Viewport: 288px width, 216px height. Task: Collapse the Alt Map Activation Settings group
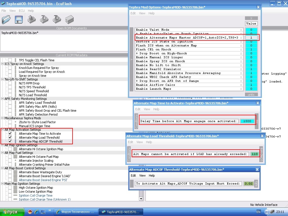point(2,130)
